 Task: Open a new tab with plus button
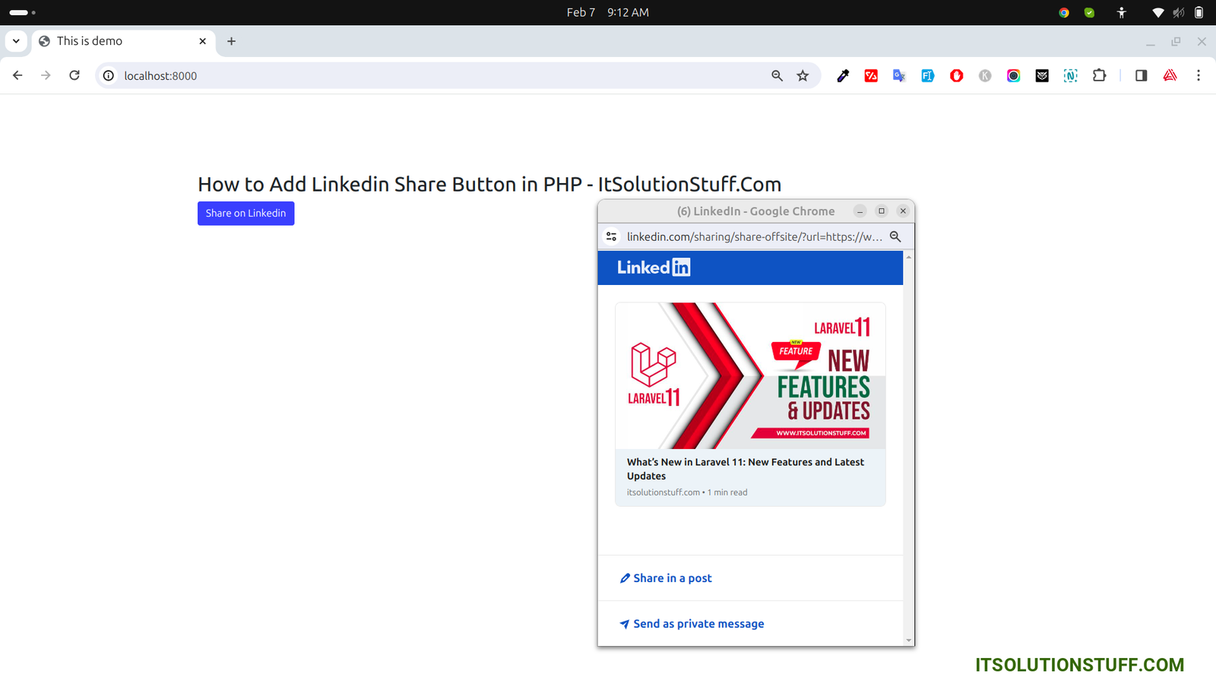(x=232, y=41)
